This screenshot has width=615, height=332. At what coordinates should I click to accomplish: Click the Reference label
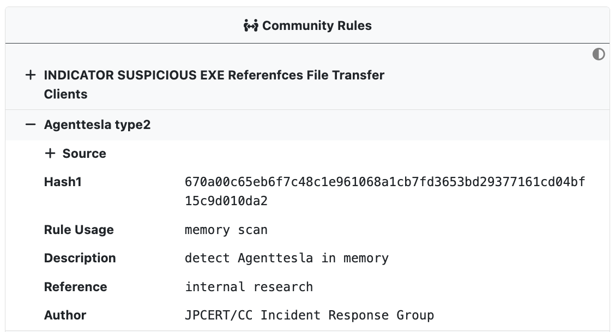tap(75, 287)
